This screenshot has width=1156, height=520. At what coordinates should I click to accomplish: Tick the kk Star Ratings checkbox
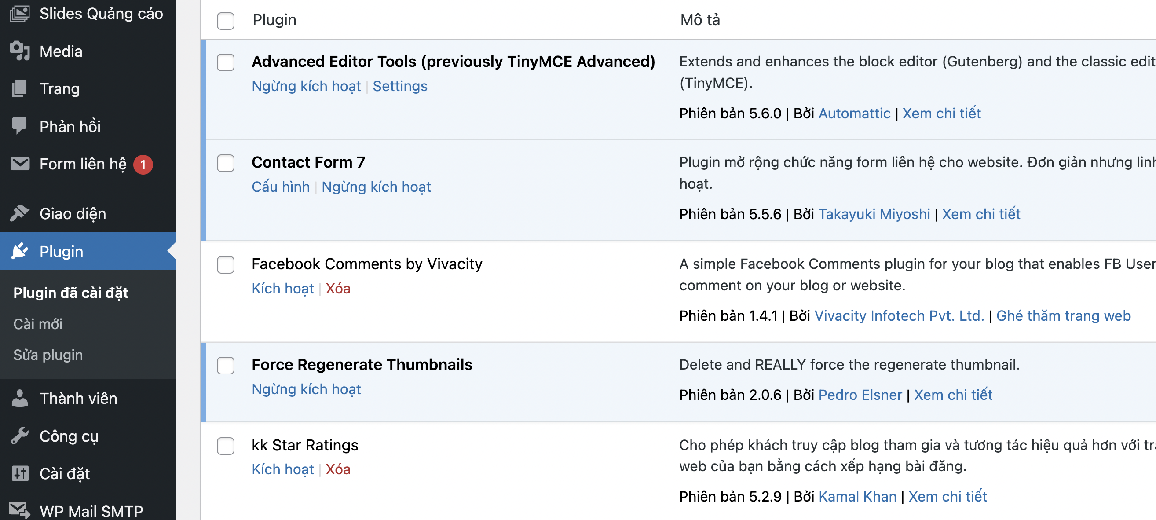pos(225,446)
